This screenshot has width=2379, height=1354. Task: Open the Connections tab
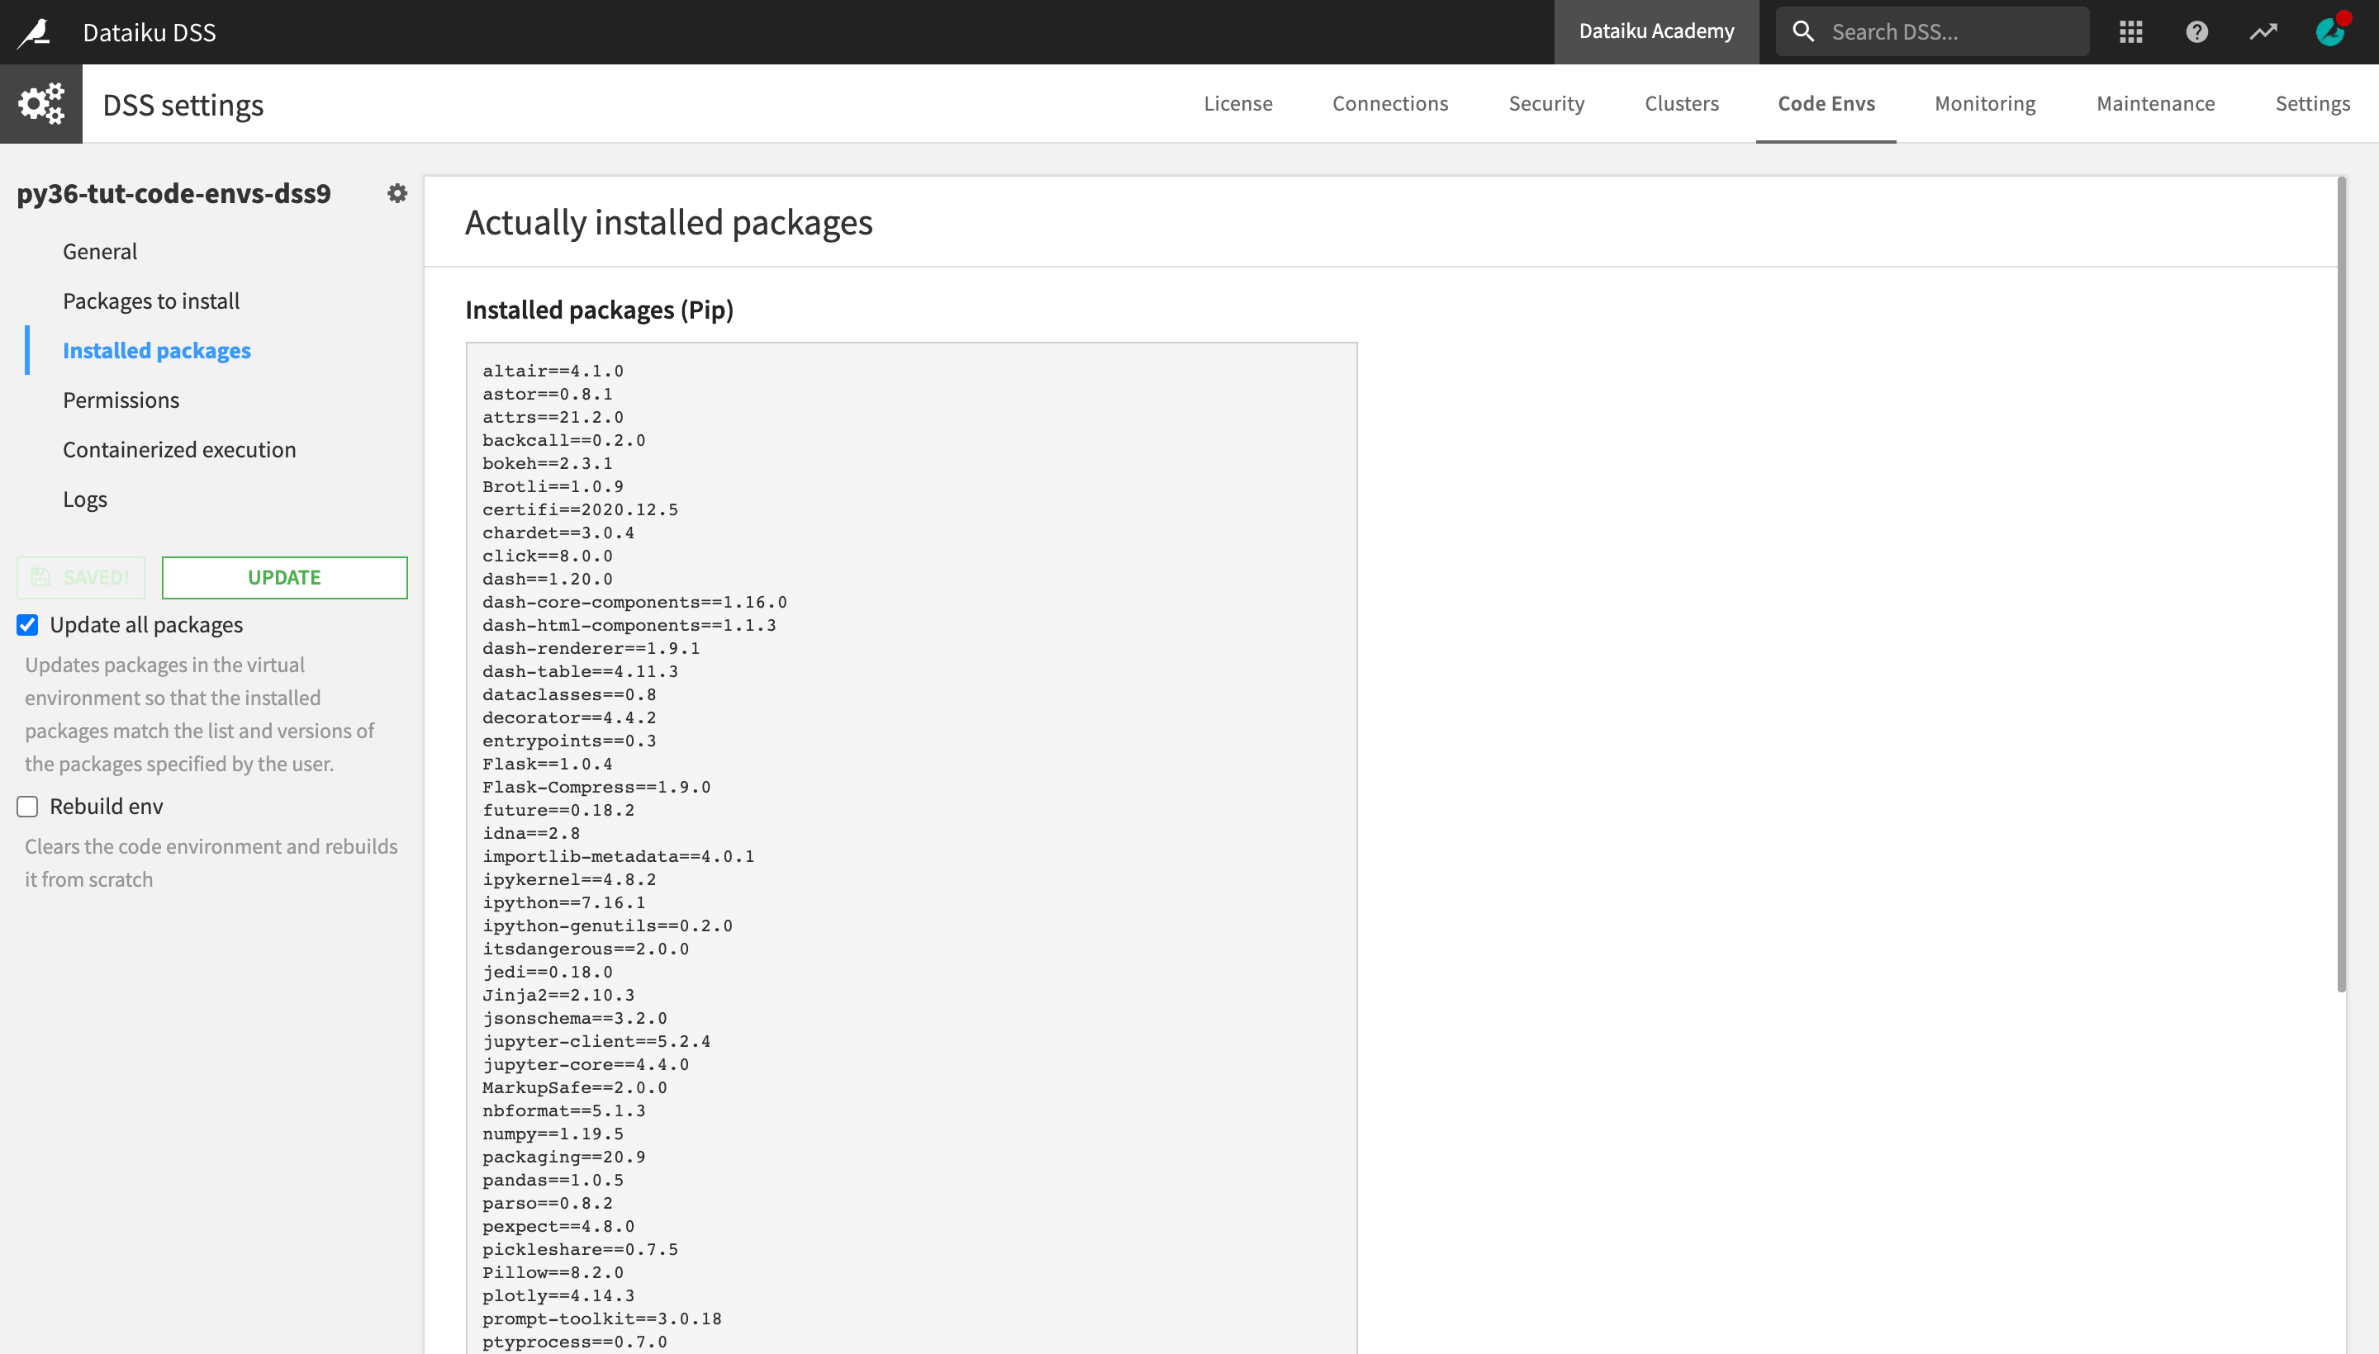coord(1390,103)
